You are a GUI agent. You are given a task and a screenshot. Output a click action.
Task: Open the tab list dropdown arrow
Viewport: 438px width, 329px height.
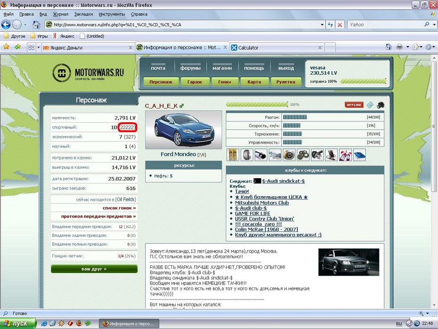pos(39,48)
